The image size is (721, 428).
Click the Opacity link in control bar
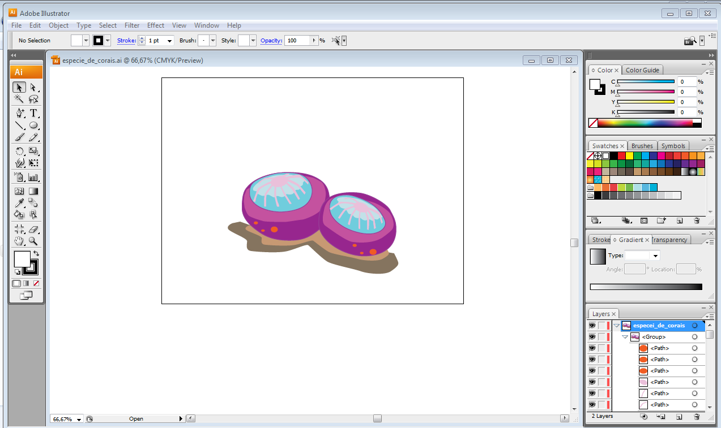271,41
